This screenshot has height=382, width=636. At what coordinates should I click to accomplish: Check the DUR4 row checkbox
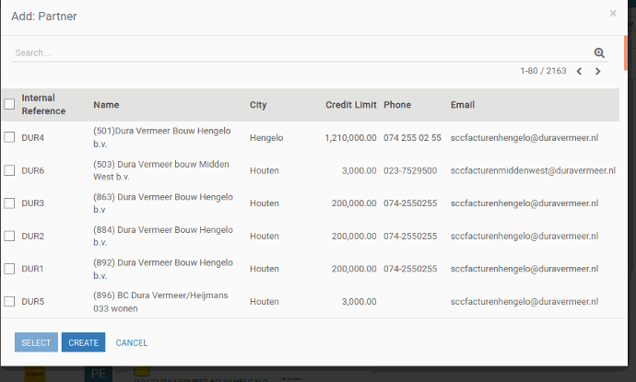point(9,137)
